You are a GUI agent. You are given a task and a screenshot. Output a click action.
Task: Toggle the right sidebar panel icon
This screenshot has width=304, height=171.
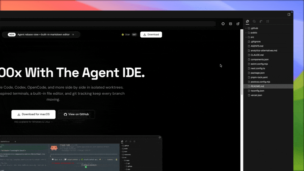(x=289, y=14)
